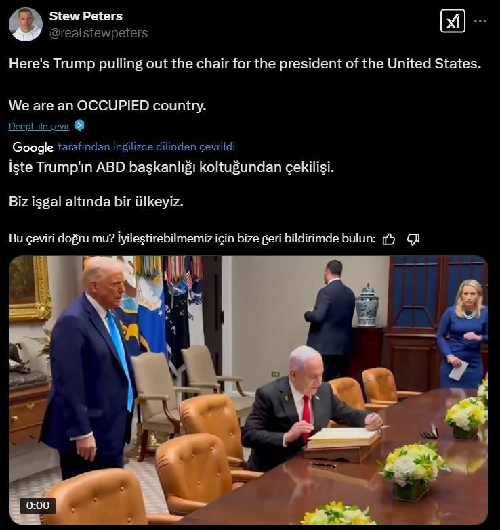
Task: Give thumbs down translation feedback
Action: pyautogui.click(x=413, y=239)
